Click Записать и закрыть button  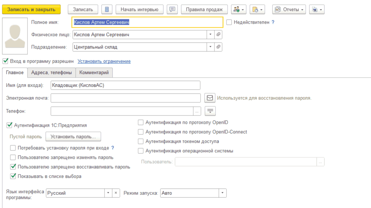[31, 9]
